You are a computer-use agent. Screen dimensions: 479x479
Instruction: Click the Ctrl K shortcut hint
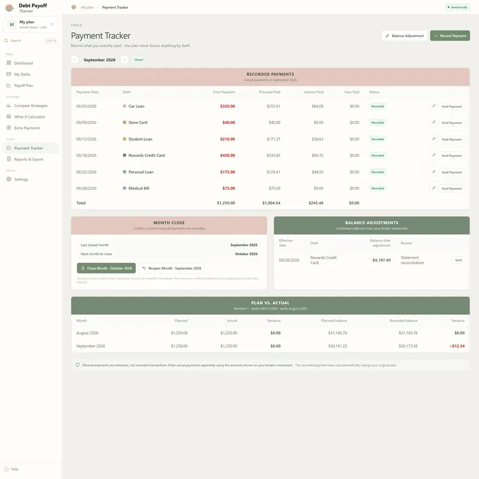coord(51,41)
